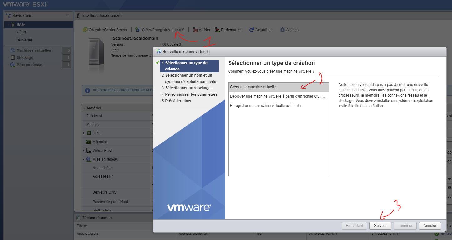Click the Serveurs DNS row label

tap(104, 192)
